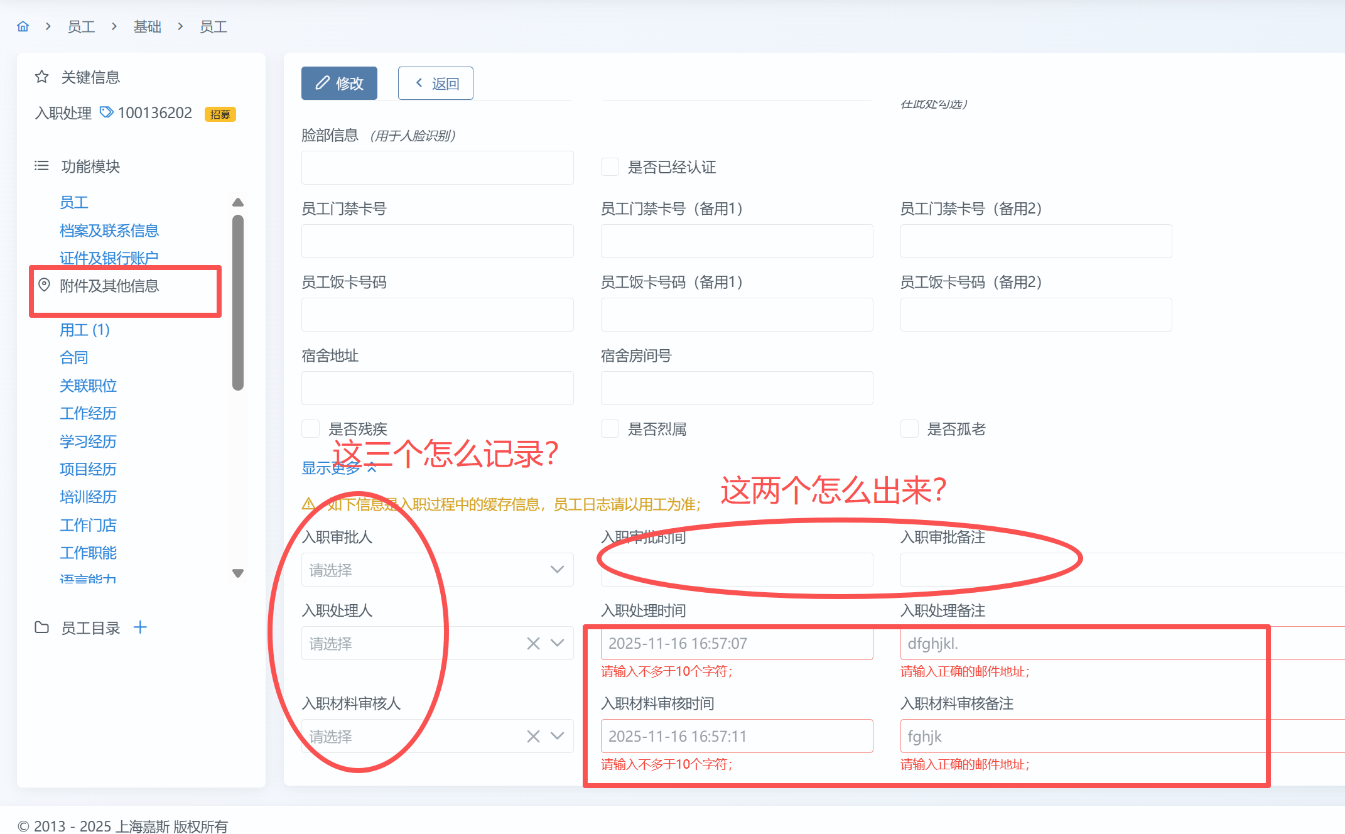Check the 是否已经认证 checkbox

coord(610,167)
